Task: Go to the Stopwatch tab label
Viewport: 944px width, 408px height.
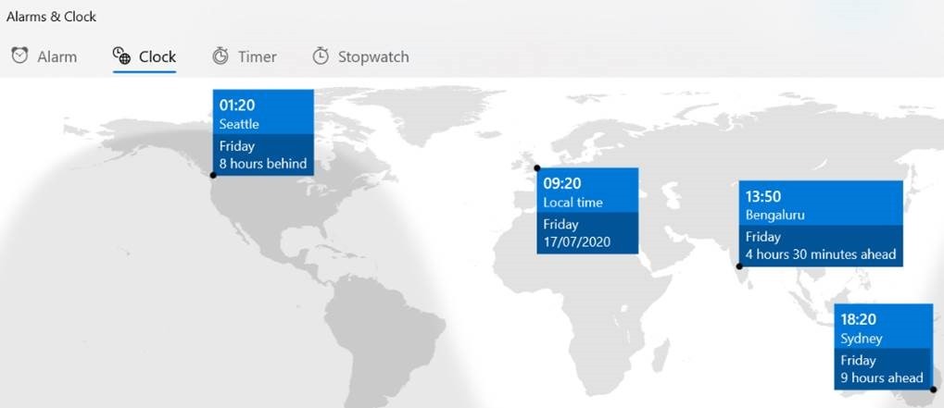Action: click(x=372, y=56)
